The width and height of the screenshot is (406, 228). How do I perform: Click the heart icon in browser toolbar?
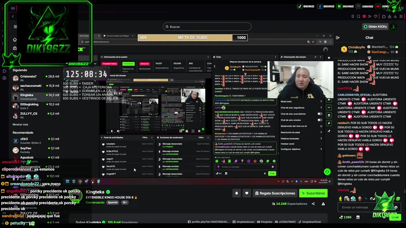pos(376,16)
